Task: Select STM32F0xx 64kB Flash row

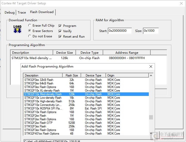Action: [x=86, y=83]
